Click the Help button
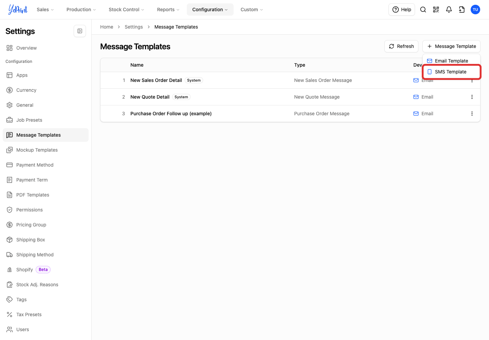The width and height of the screenshot is (489, 340). (402, 10)
